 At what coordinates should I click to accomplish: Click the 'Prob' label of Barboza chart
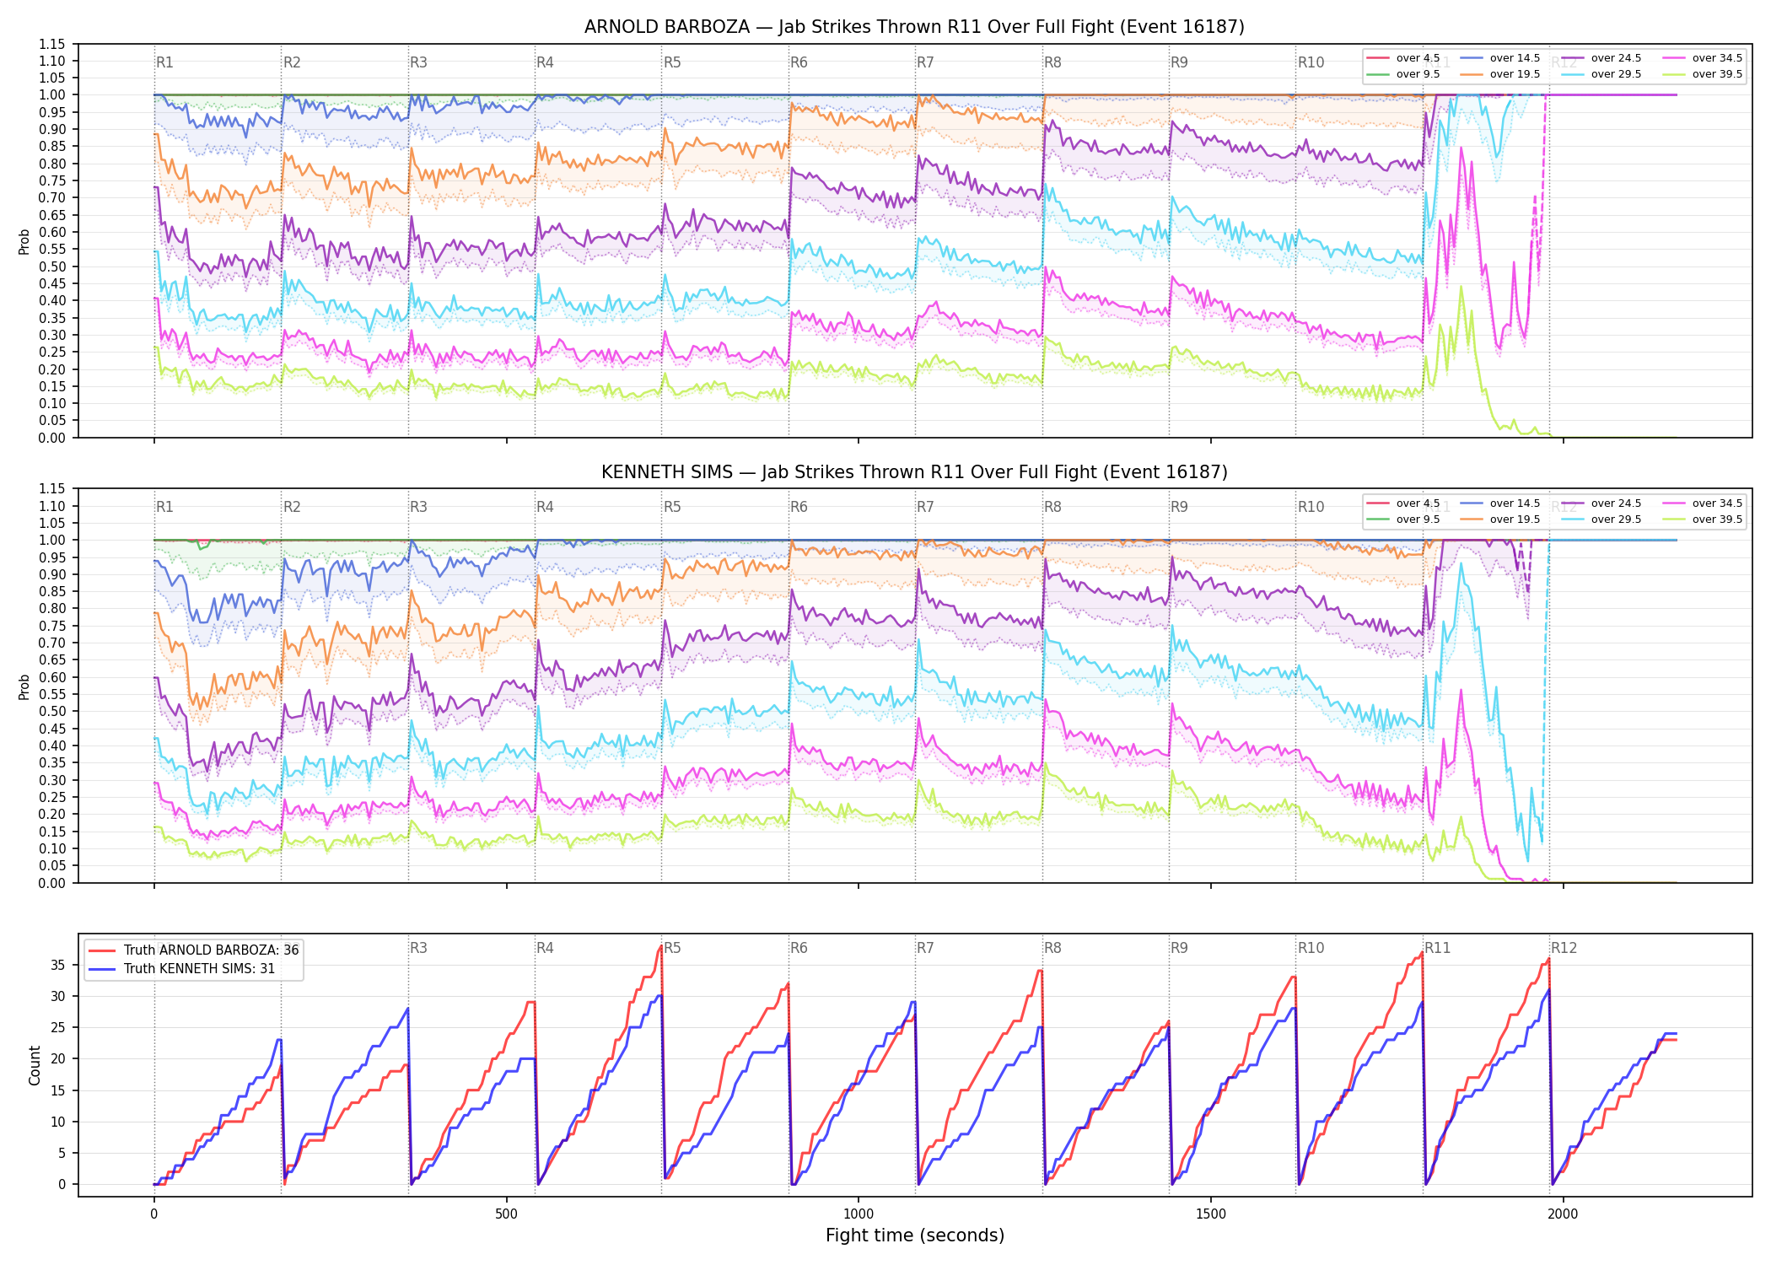(x=24, y=241)
